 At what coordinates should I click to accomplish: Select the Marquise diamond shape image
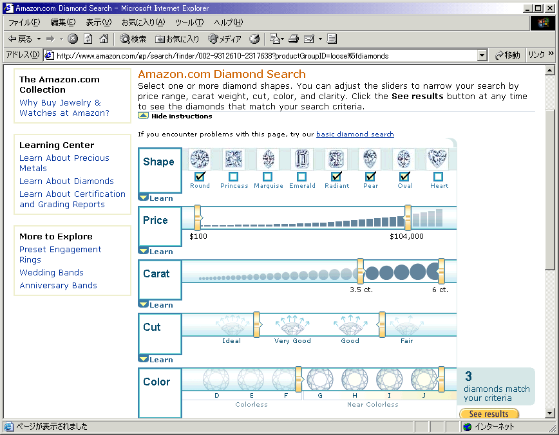[268, 158]
